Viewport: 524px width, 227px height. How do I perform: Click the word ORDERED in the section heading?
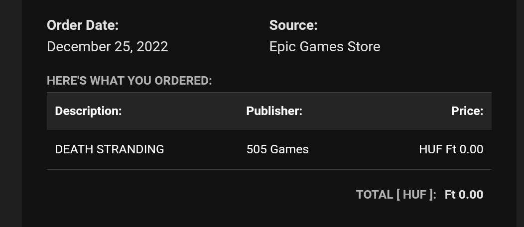(187, 81)
